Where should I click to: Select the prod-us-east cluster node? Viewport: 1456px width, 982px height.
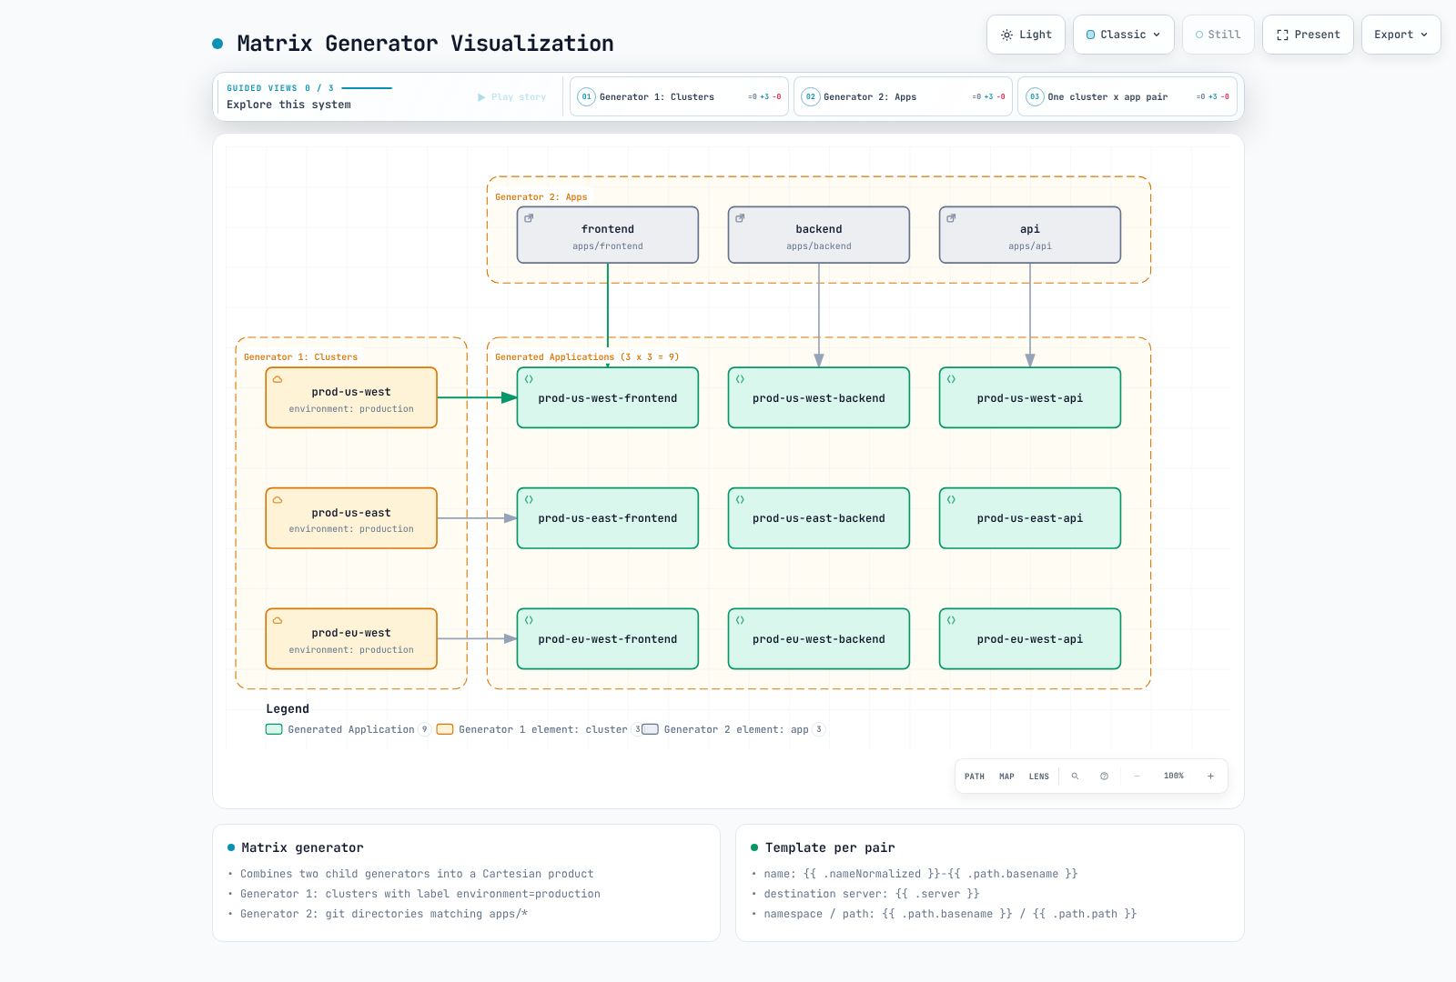351,518
